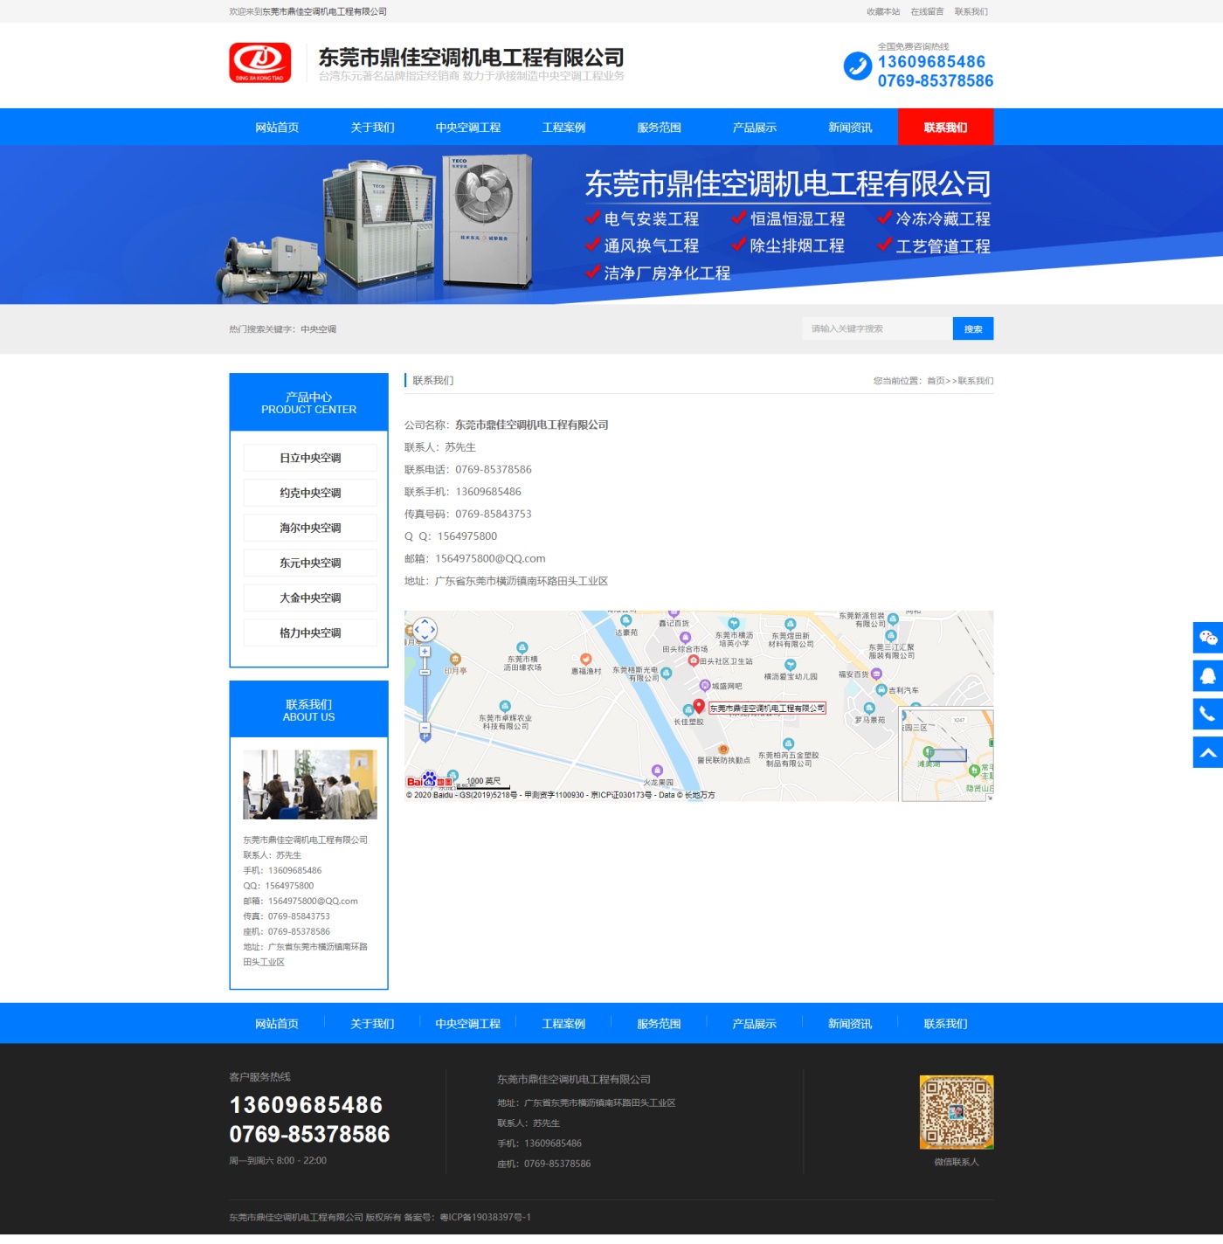This screenshot has height=1244, width=1223.
Task: Click hot keyword 中央空调 link
Action: pyautogui.click(x=318, y=329)
